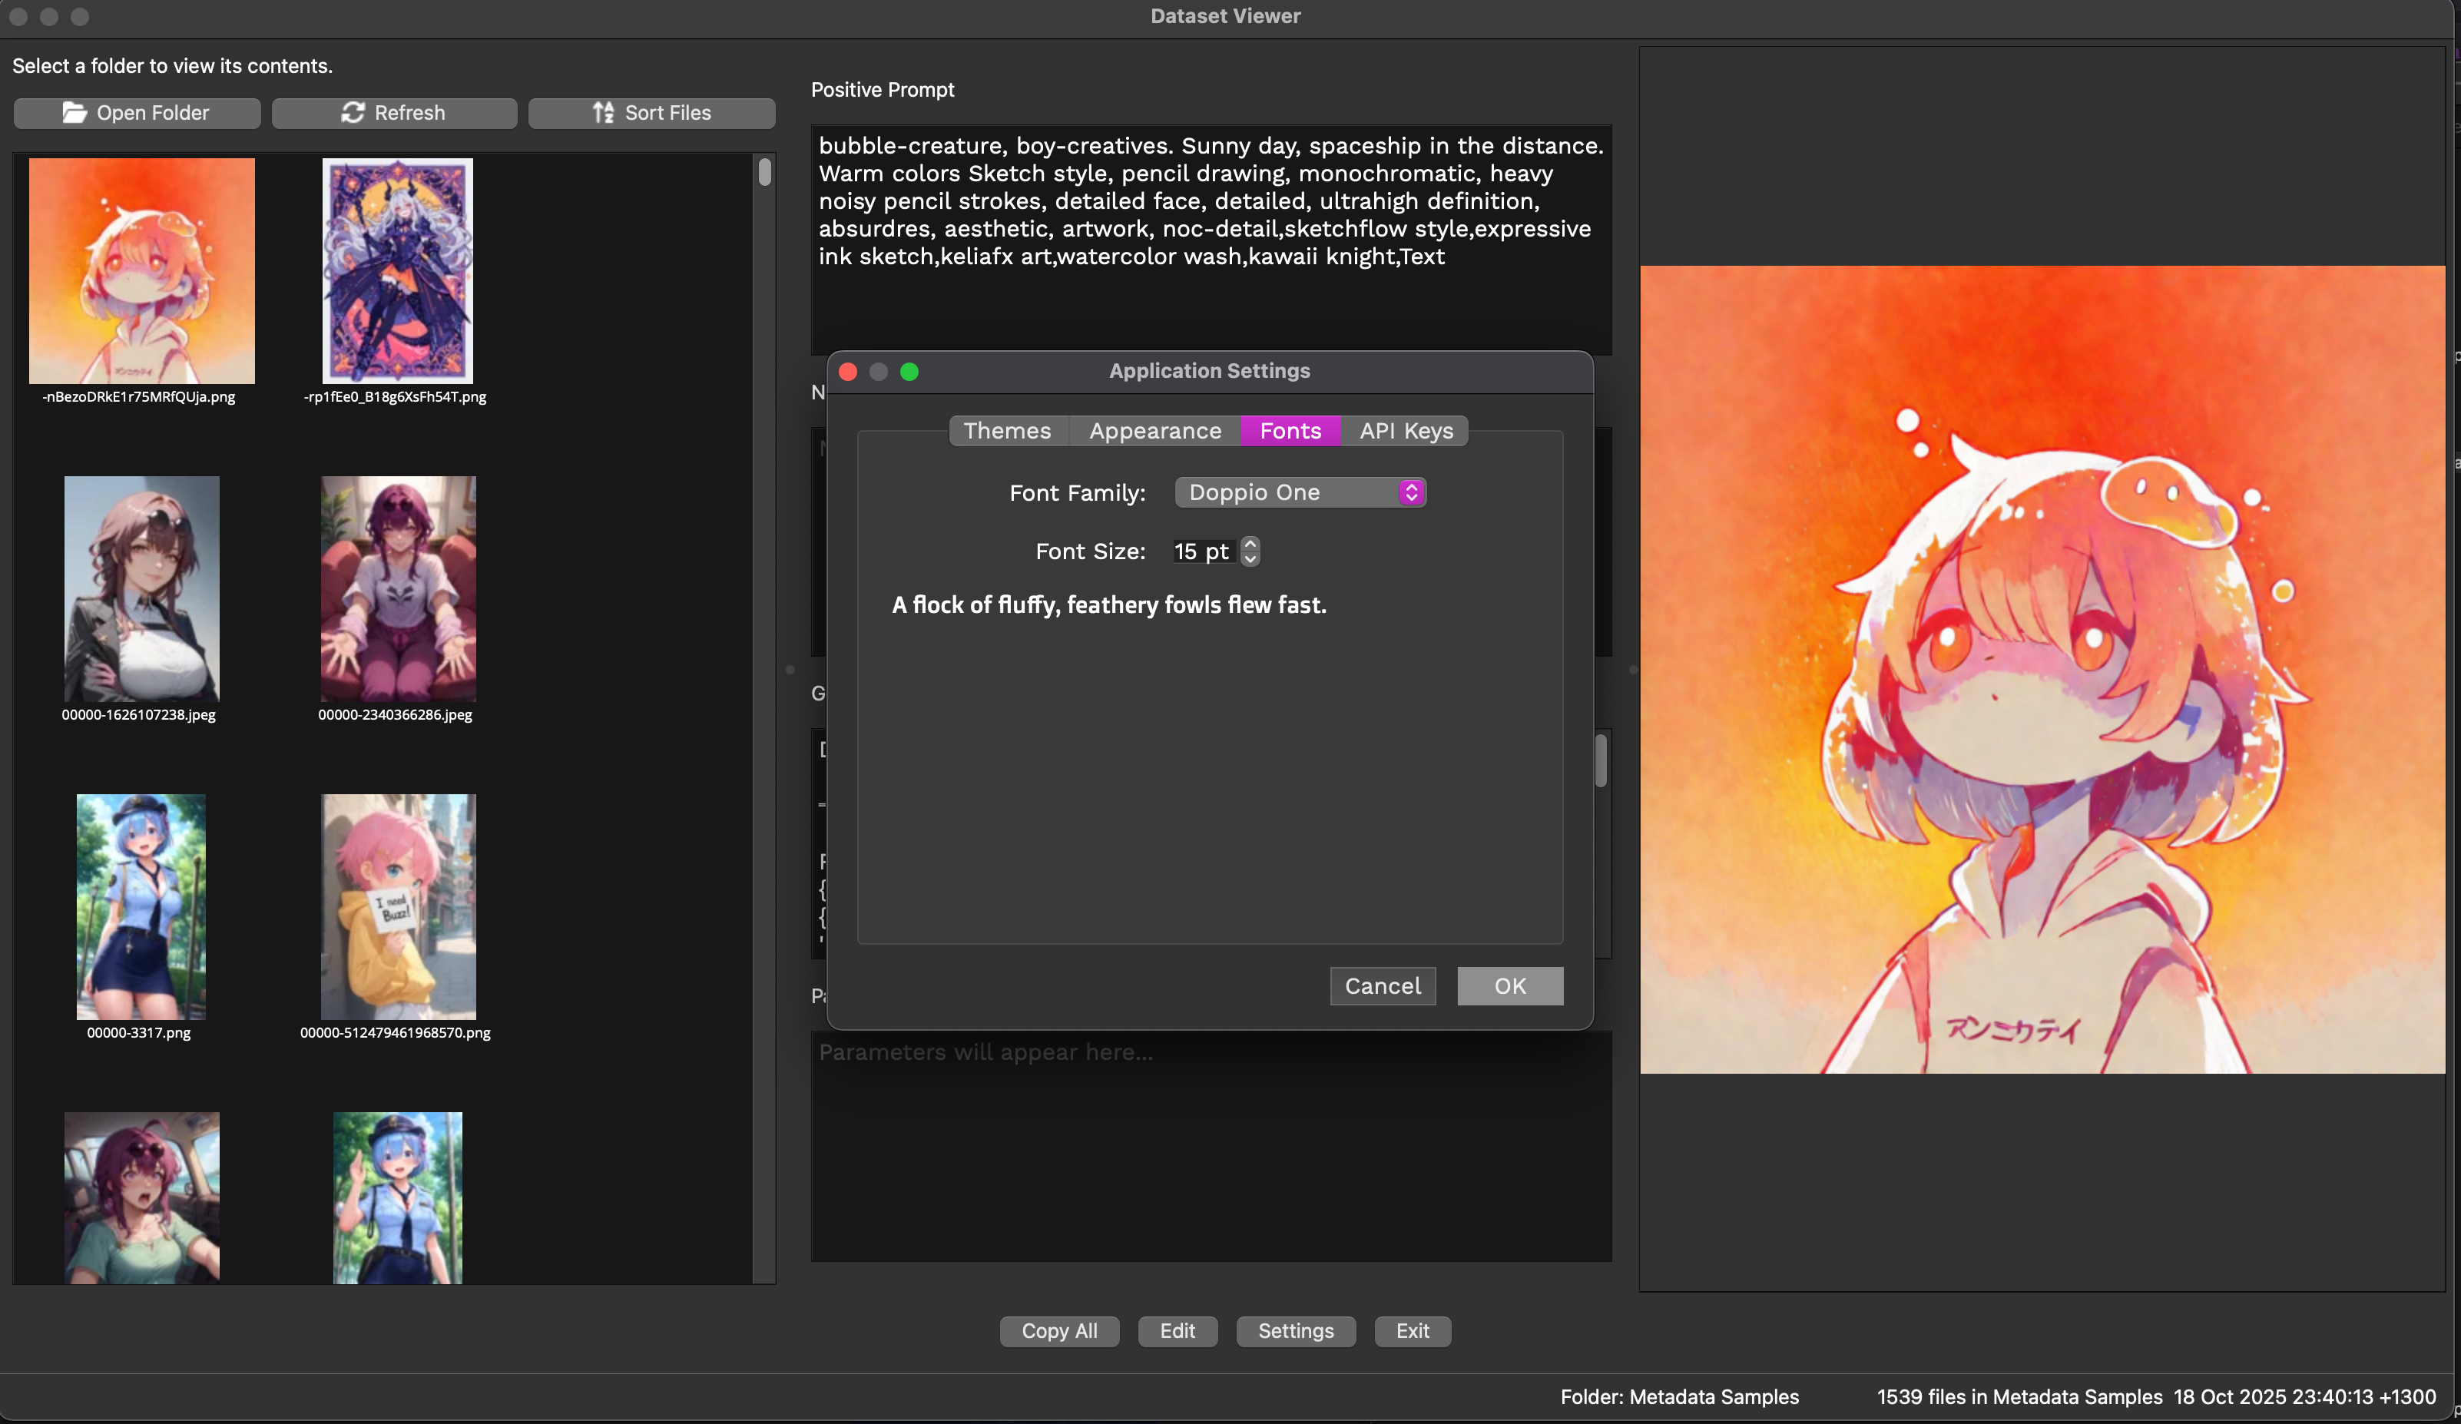Click the dialog's green zoom button
Viewport: 2461px width, 1424px height.
(x=909, y=371)
